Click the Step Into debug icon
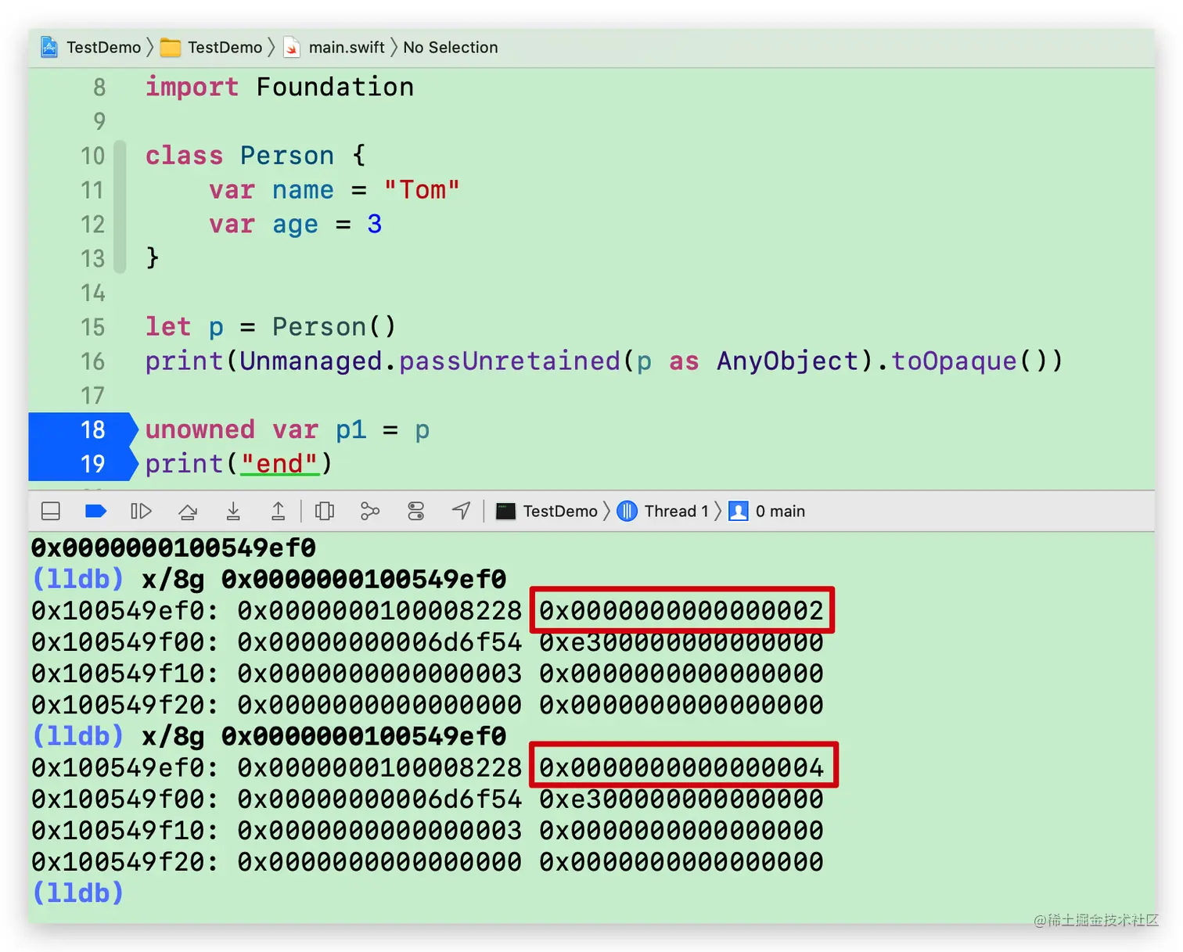This screenshot has height=952, width=1183. point(233,512)
